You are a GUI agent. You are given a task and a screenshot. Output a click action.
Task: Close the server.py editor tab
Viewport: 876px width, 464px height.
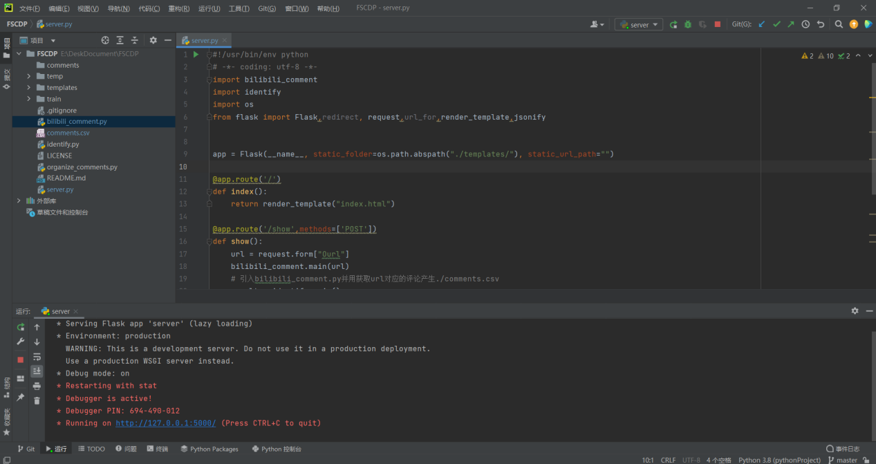pos(225,41)
